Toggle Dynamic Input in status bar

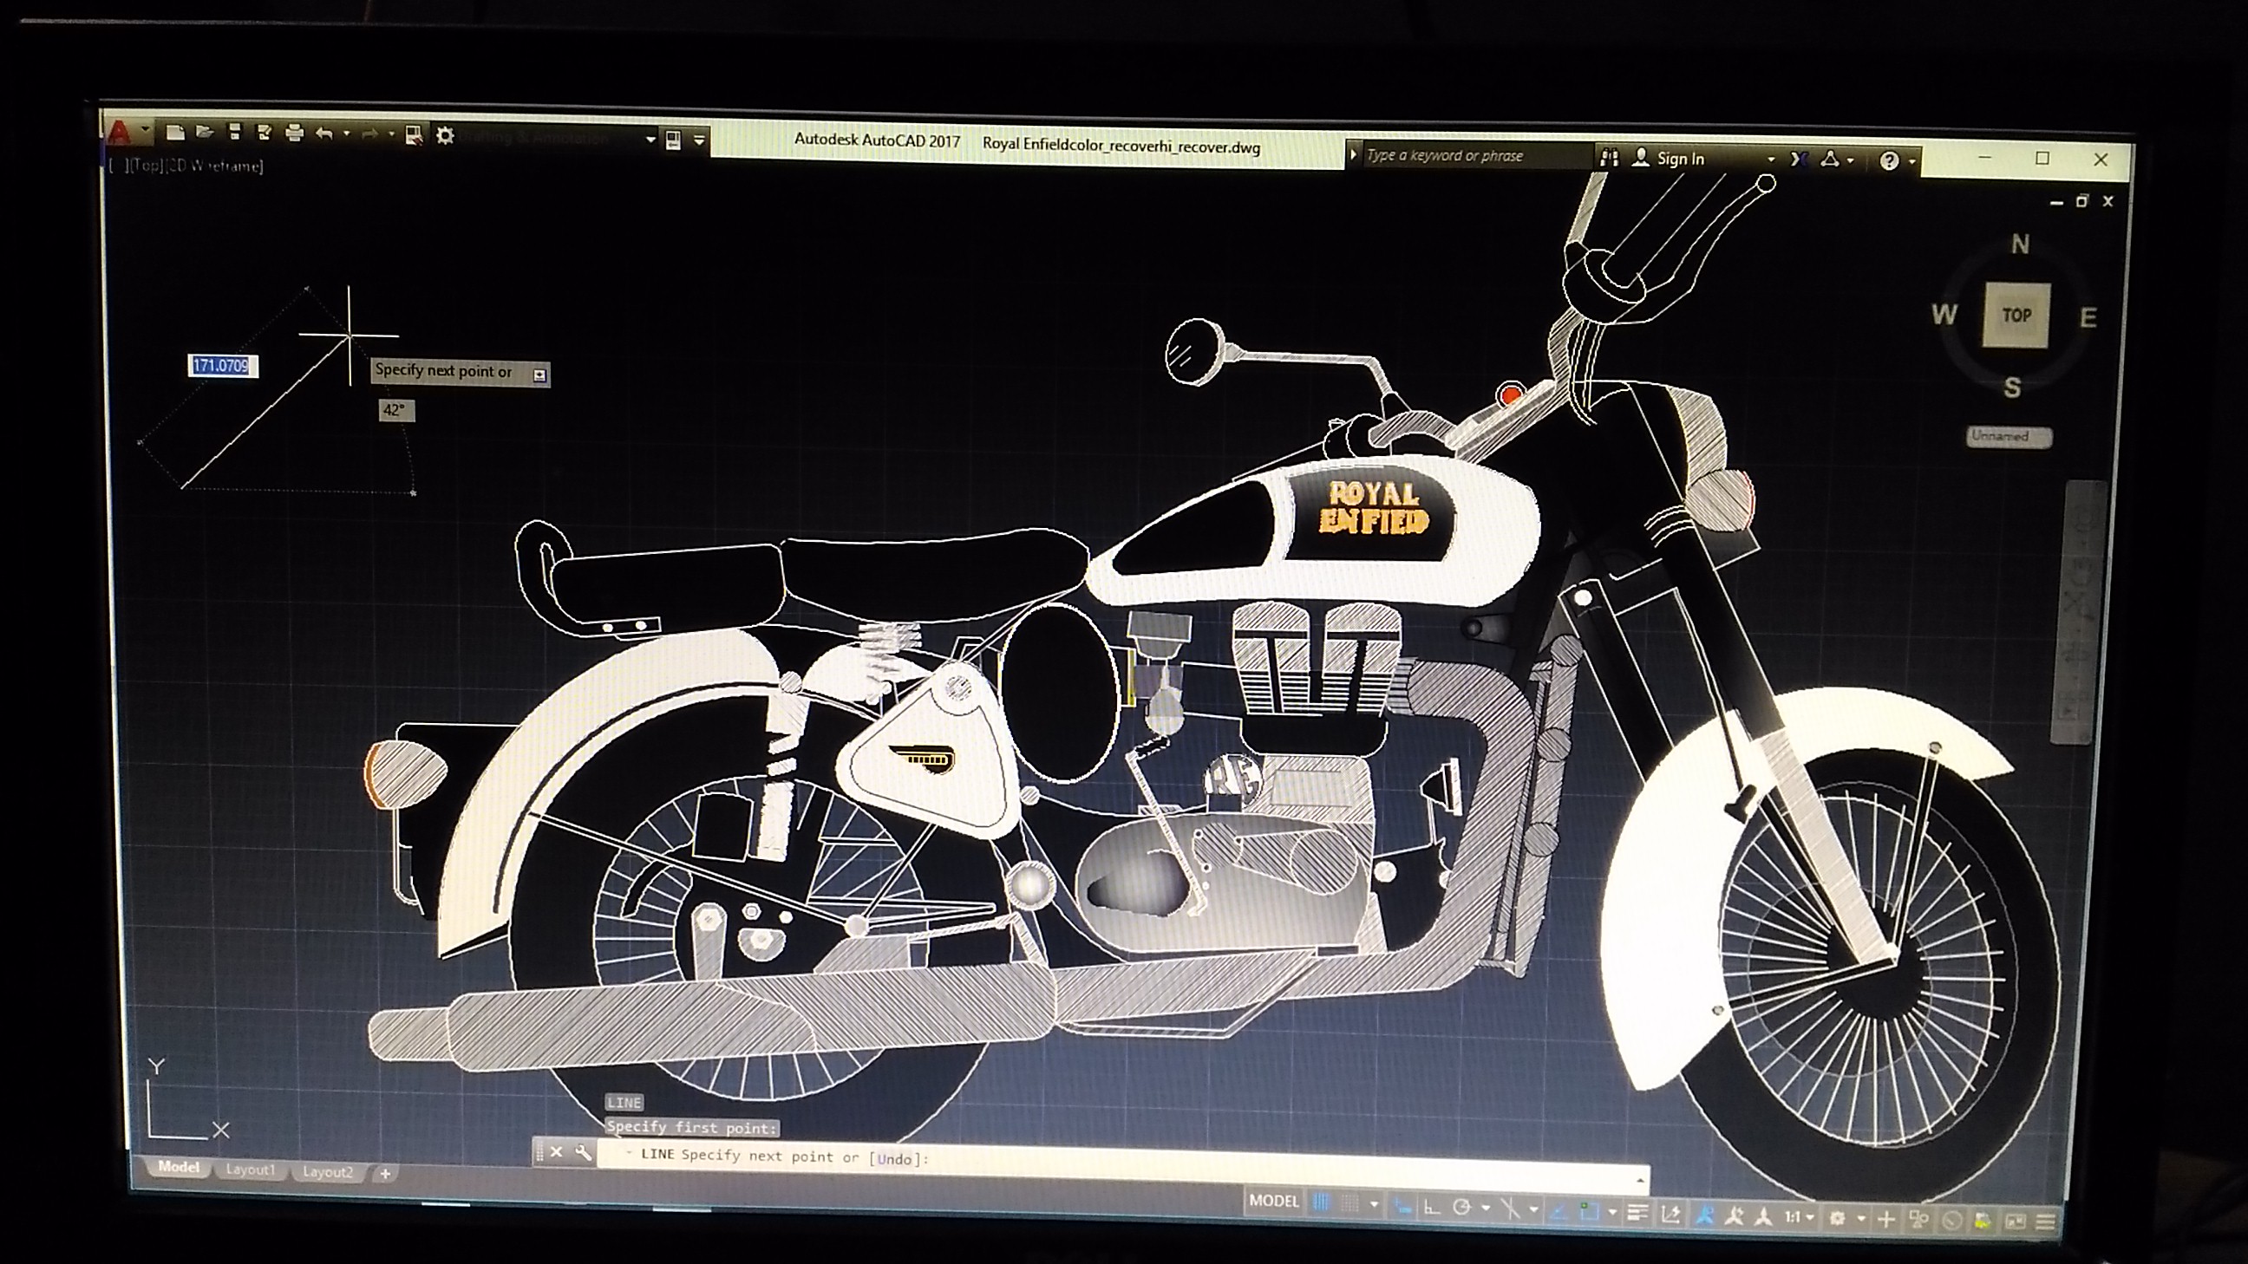1403,1207
